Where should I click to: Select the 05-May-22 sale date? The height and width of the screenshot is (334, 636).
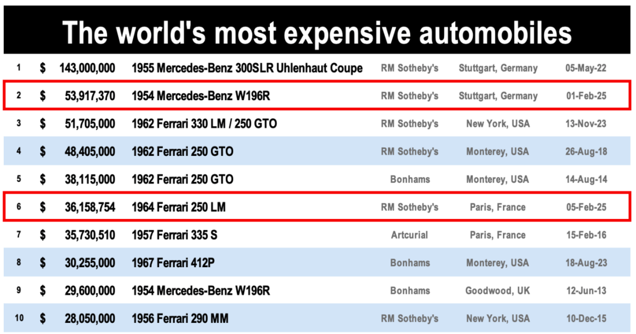[x=586, y=68]
